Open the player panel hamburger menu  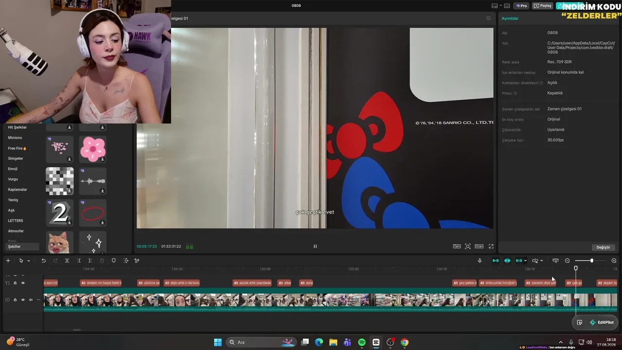pyautogui.click(x=488, y=18)
